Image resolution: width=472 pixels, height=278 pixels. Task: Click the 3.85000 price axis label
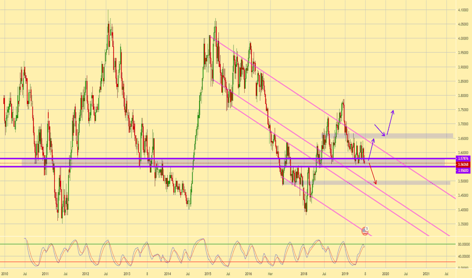click(463, 81)
